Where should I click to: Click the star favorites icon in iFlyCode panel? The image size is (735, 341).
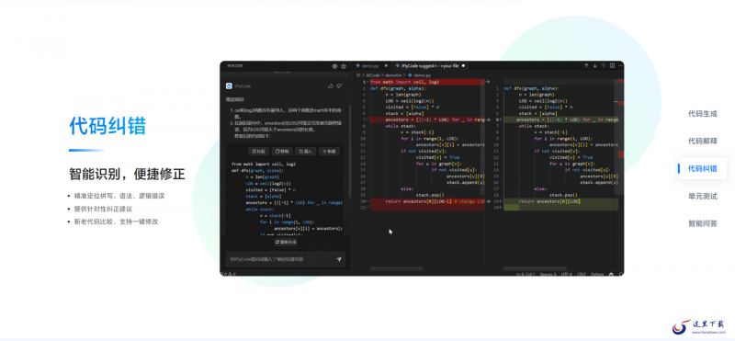[344, 66]
